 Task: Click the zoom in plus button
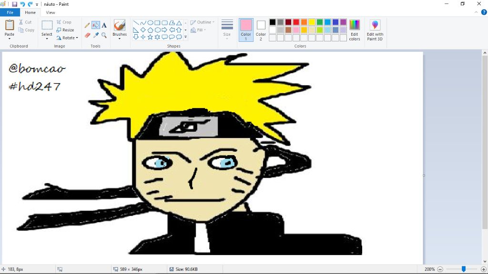pyautogui.click(x=483, y=269)
